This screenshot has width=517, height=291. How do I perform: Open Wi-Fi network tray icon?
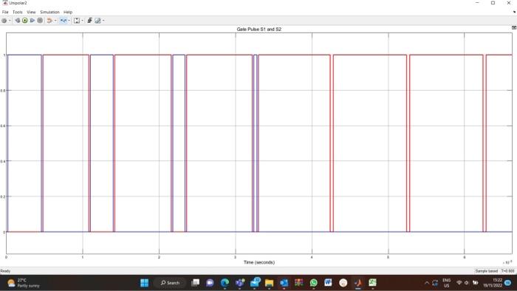(459, 283)
